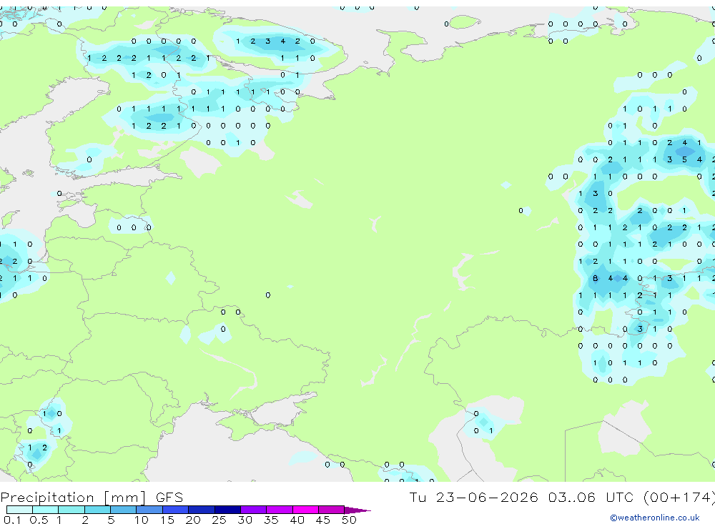Screen dimensions: 715x524
Task: Click the '40' legend scale label
Action: tap(297, 520)
